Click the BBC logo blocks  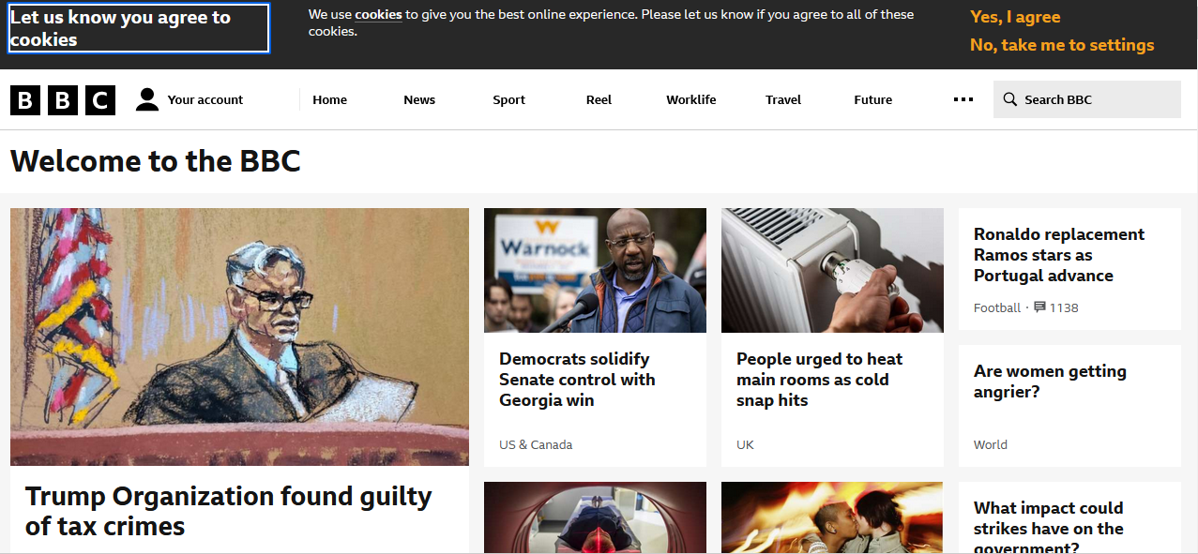point(63,99)
